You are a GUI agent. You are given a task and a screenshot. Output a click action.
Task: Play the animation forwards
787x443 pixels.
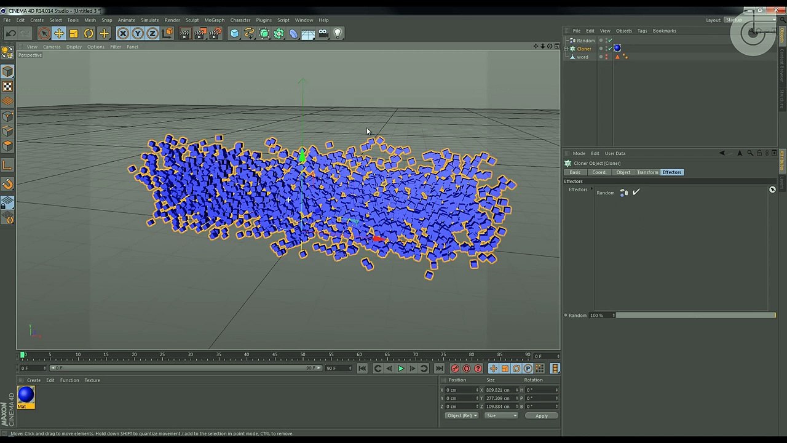401,369
